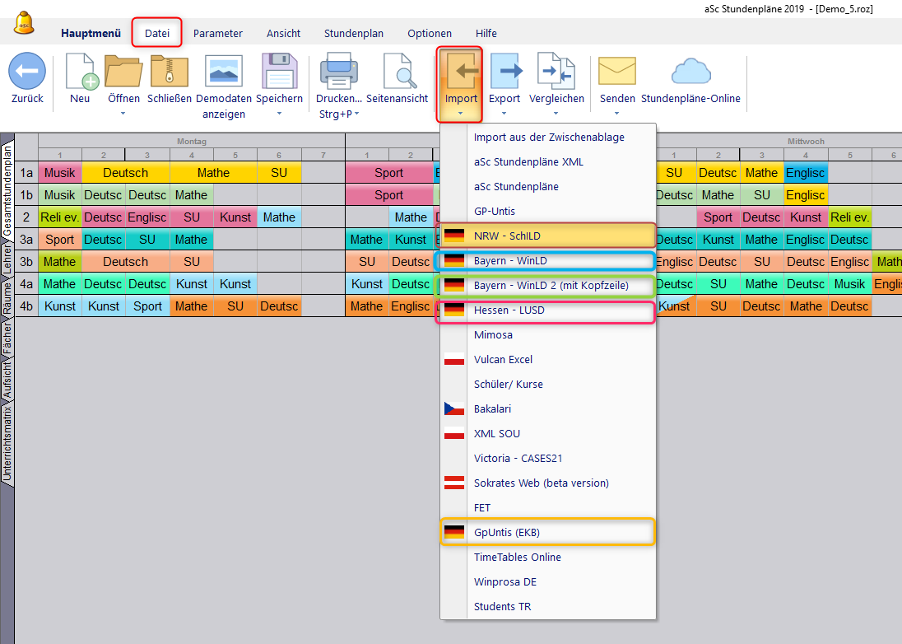
Task: Select class row header 4b
Action: pos(26,306)
